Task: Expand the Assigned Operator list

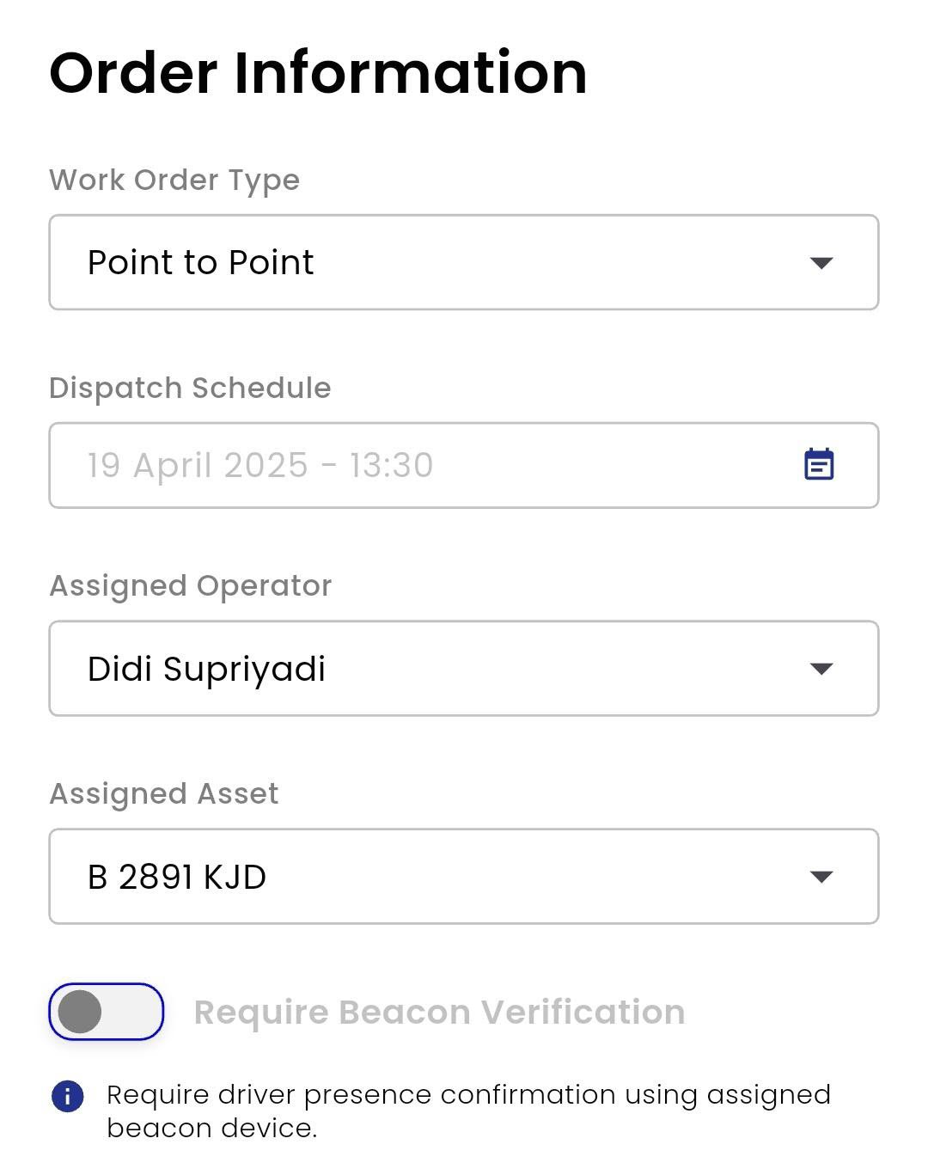Action: [464, 668]
